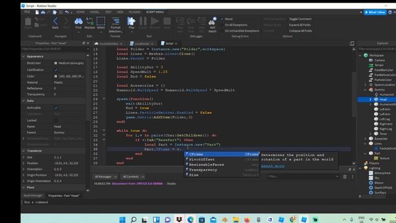Click the Color property swatch
Image resolution: width=396 pixels, height=223 pixels.
coord(56,76)
